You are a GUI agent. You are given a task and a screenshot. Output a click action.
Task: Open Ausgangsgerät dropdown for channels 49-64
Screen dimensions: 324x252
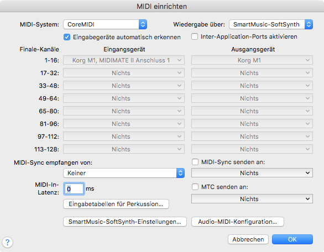tap(252, 98)
